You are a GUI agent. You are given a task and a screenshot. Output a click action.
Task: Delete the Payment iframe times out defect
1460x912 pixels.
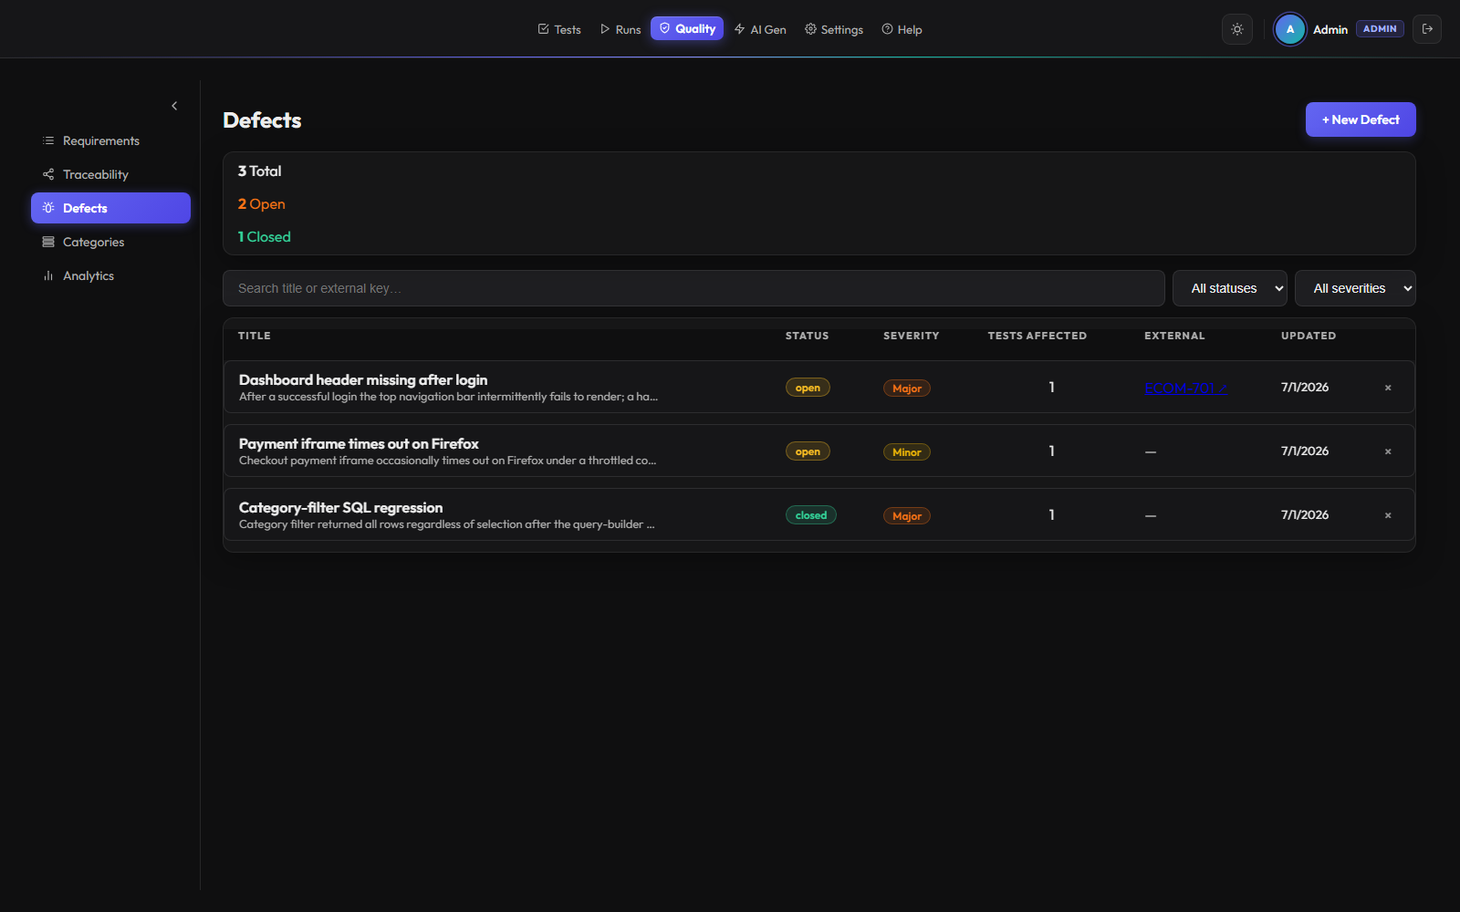pos(1388,451)
